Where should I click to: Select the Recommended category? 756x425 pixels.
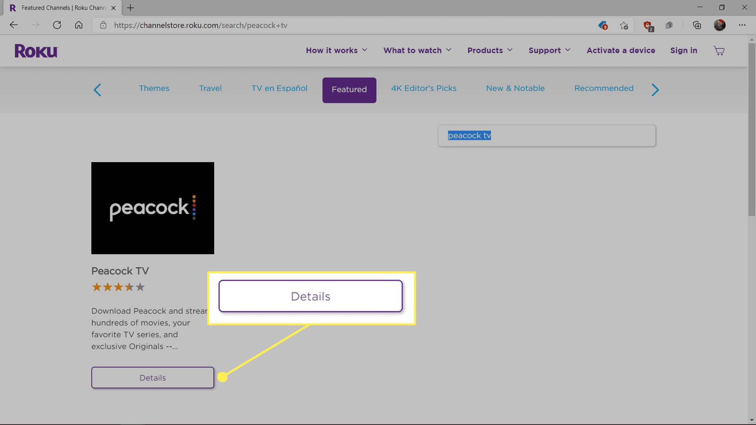coord(604,88)
